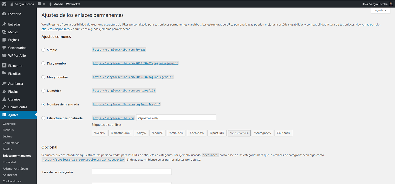
Task: Select Nombre de la entrada radio button
Action: click(x=43, y=104)
